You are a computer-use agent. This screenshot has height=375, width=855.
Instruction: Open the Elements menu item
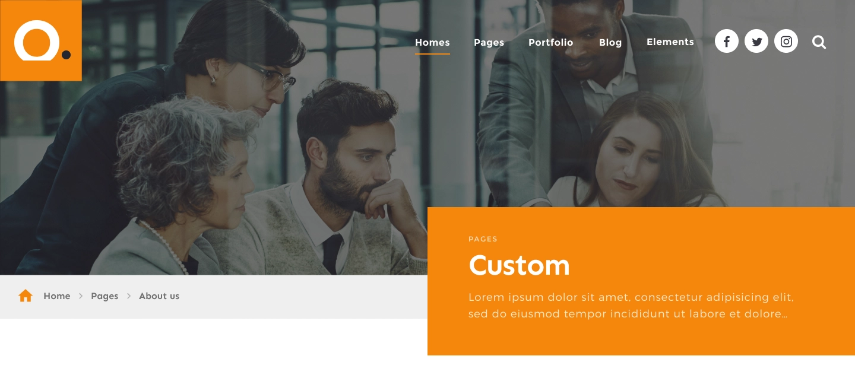(x=670, y=42)
